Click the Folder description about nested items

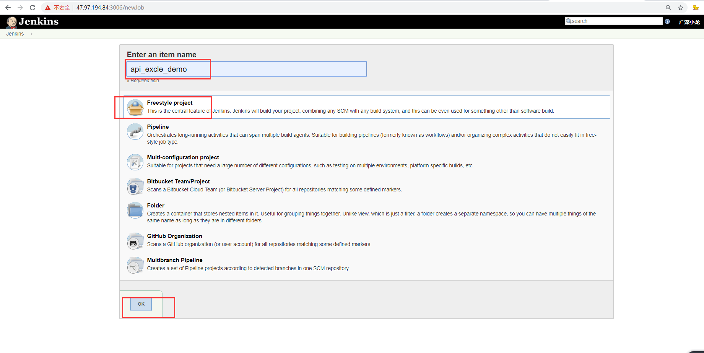371,217
